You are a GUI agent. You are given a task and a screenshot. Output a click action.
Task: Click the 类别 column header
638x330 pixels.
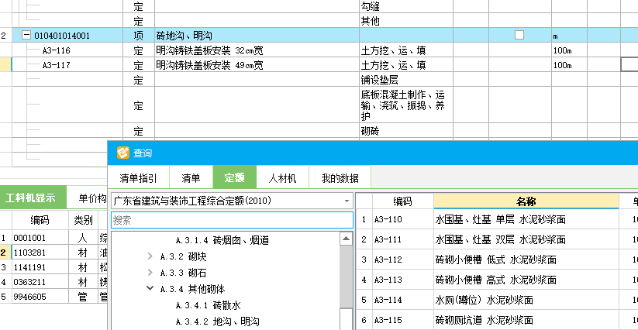click(83, 220)
